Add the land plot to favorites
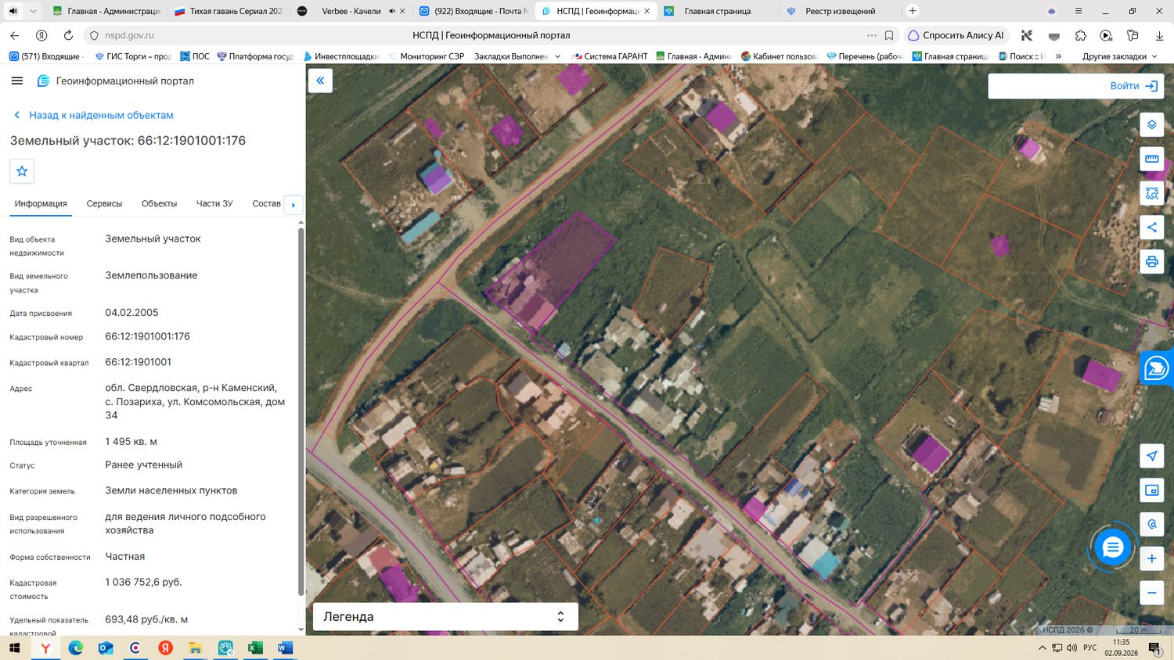 point(22,171)
